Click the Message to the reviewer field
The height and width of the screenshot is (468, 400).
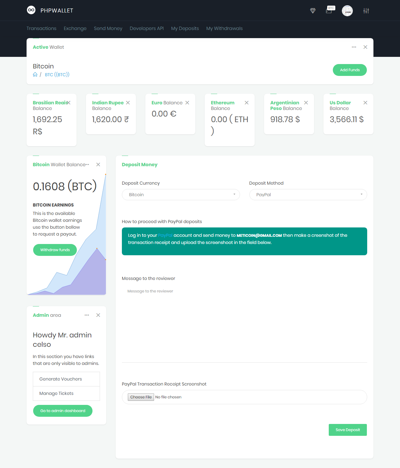coord(244,322)
